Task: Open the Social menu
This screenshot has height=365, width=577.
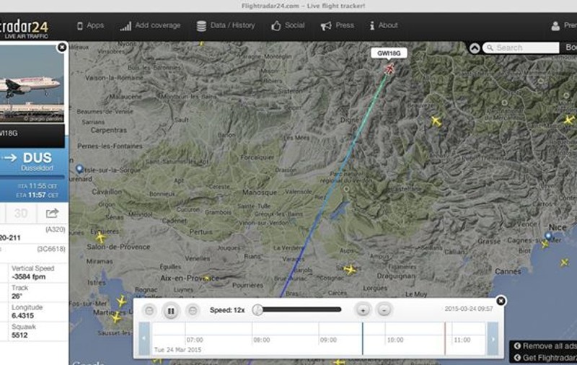Action: point(288,25)
